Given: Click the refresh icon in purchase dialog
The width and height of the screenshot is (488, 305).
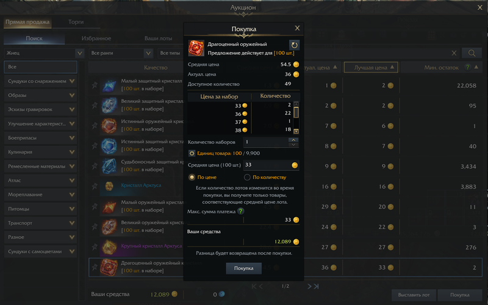Looking at the screenshot, I should click(294, 45).
